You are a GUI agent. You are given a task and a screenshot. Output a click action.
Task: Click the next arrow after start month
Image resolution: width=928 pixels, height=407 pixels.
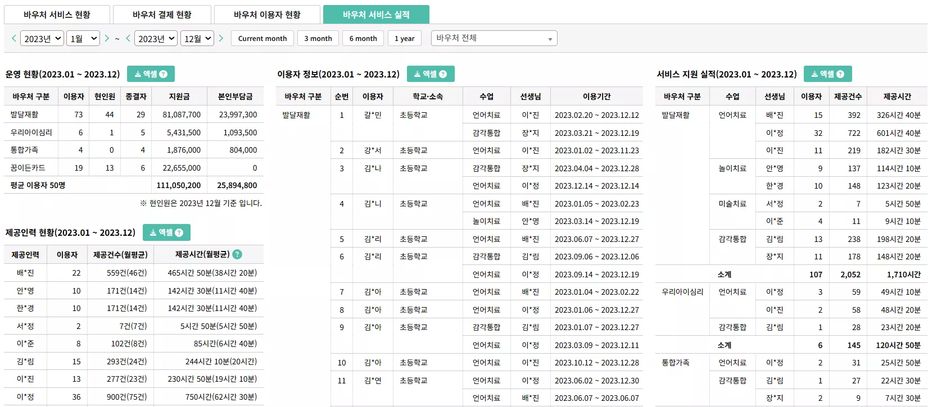[107, 38]
